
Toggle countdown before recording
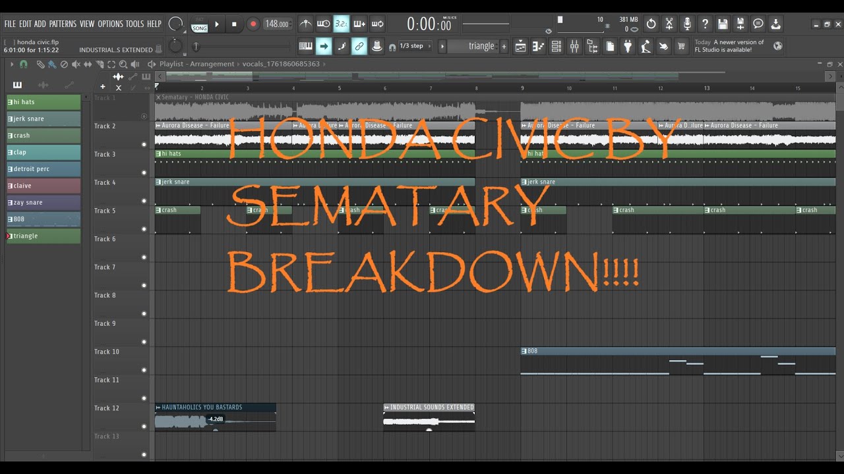click(341, 24)
